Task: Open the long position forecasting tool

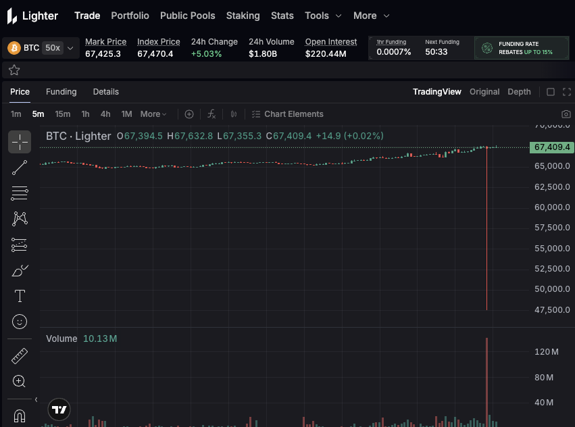Action: pos(20,245)
